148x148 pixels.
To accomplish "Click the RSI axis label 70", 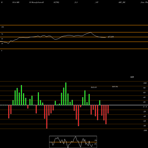I will click(x=2, y=34).
